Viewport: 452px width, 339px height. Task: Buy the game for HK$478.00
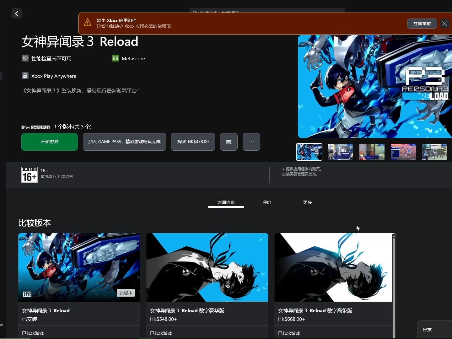pyautogui.click(x=193, y=142)
